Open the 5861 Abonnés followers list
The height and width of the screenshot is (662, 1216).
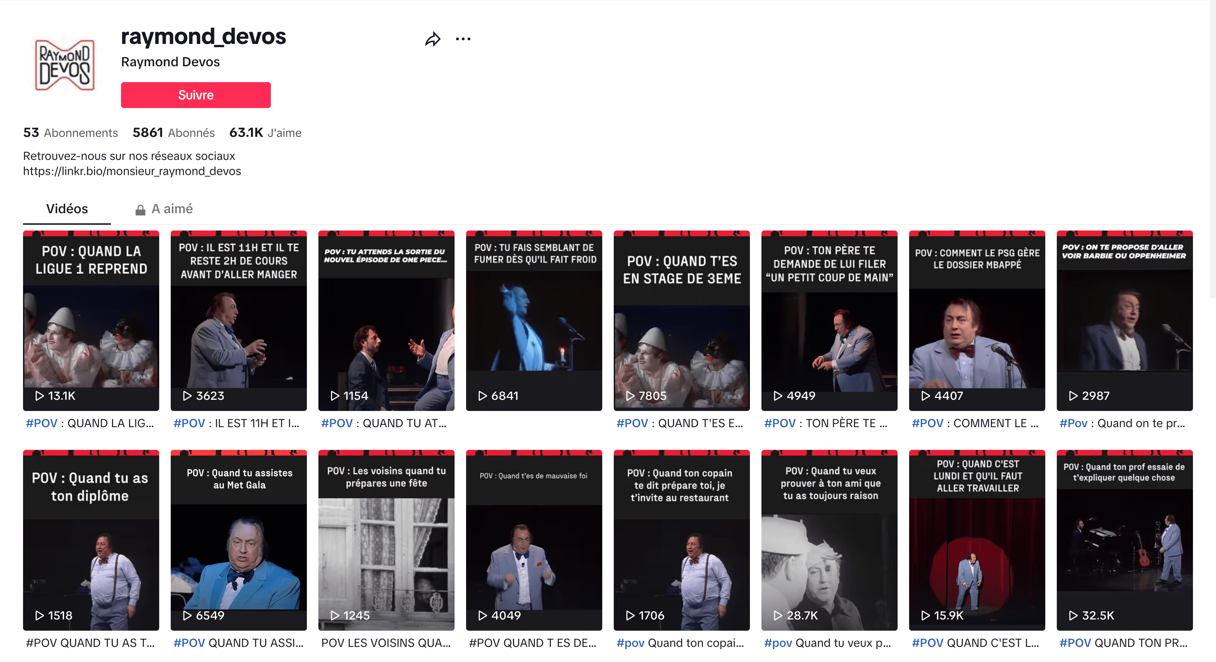[x=173, y=133]
